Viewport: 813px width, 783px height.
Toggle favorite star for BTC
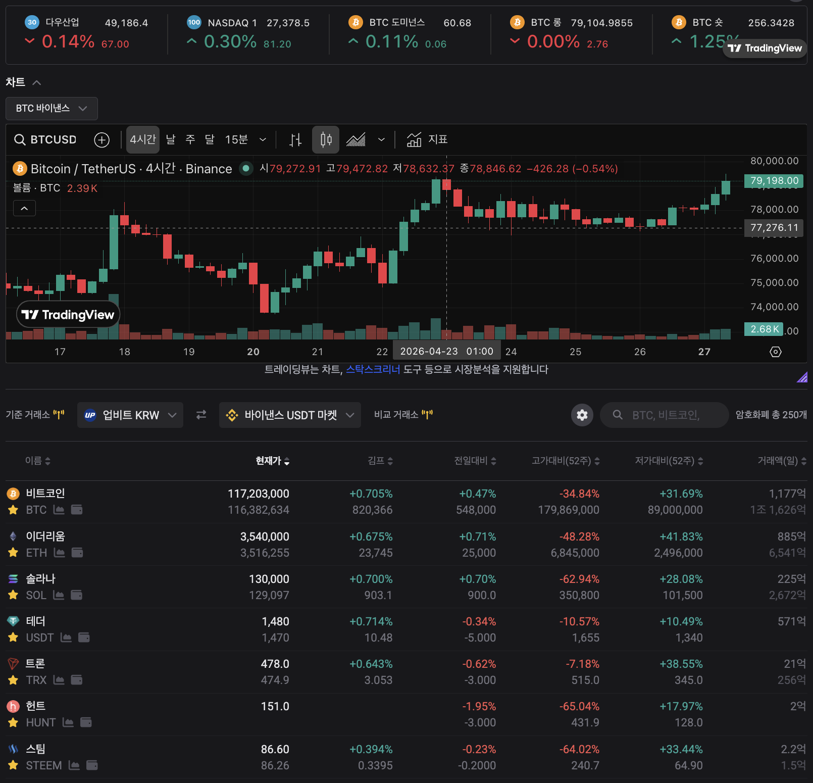tap(13, 510)
